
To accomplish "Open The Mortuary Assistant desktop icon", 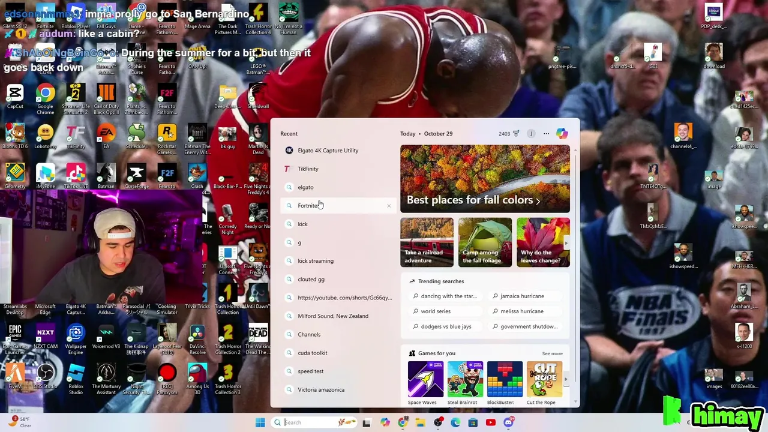I will [x=106, y=379].
